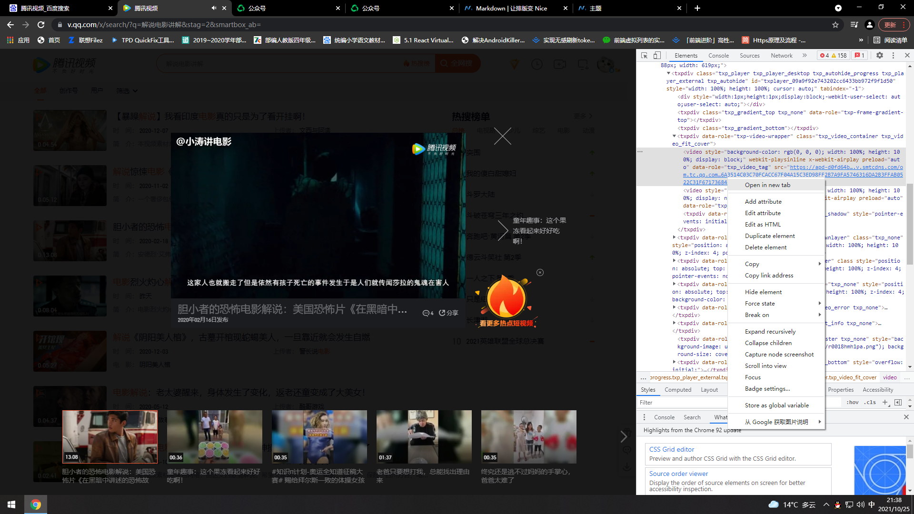Image resolution: width=914 pixels, height=514 pixels.
Task: Expand the Force state submenu
Action: [776, 304]
